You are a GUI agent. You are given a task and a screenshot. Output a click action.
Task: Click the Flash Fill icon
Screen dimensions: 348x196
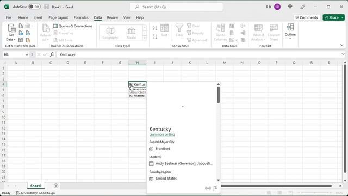click(232, 26)
